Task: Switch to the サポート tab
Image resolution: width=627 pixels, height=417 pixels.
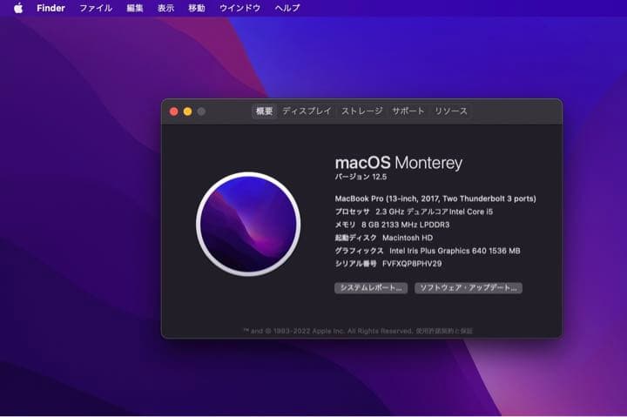Action: 408,111
